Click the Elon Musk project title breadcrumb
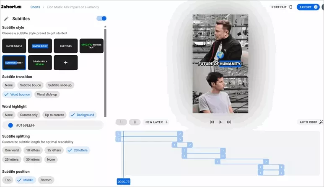 [73, 7]
